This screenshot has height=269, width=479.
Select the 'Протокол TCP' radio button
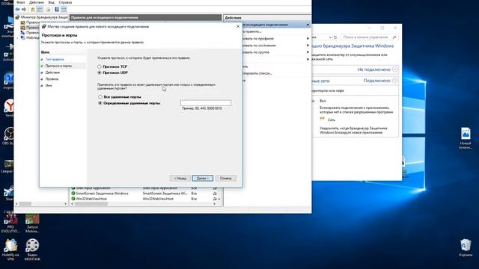click(100, 67)
